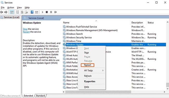Open the File menu

pyautogui.click(x=3, y=8)
